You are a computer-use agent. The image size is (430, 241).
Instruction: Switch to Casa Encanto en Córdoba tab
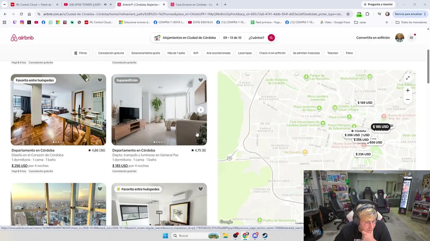pyautogui.click(x=194, y=5)
